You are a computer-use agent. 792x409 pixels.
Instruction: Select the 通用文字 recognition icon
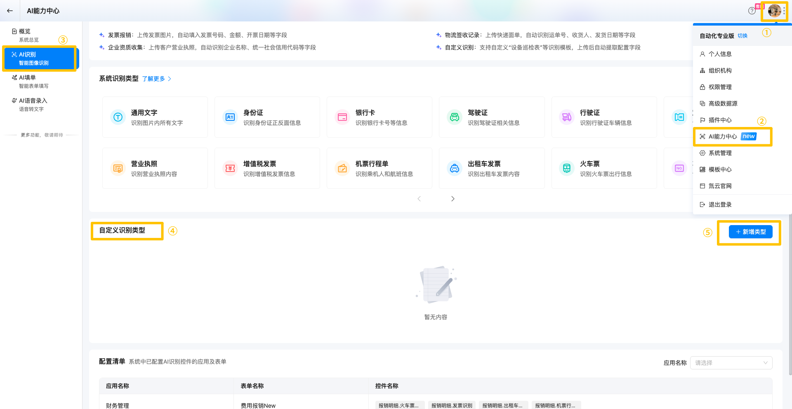pos(118,117)
